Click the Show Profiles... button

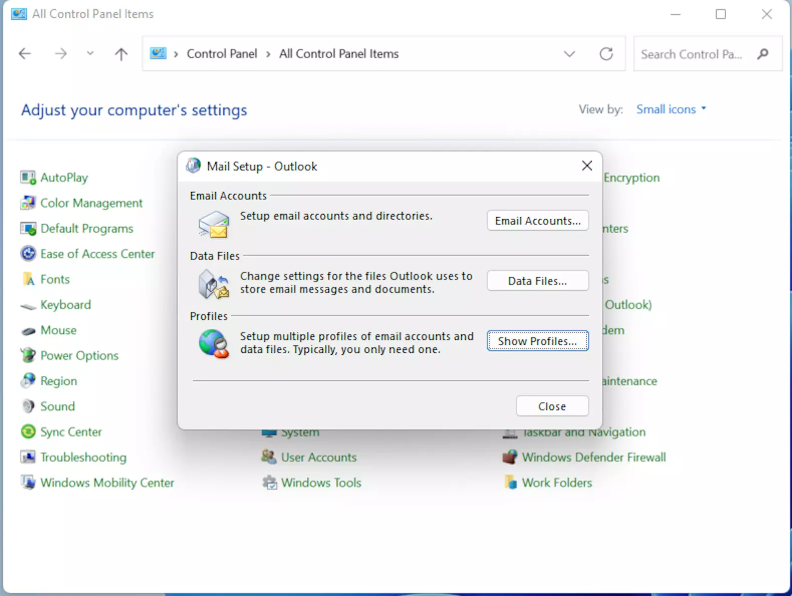[538, 341]
